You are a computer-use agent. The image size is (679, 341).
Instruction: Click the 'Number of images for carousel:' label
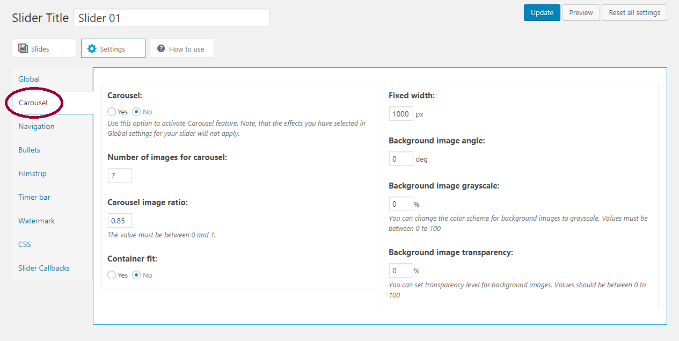(167, 158)
